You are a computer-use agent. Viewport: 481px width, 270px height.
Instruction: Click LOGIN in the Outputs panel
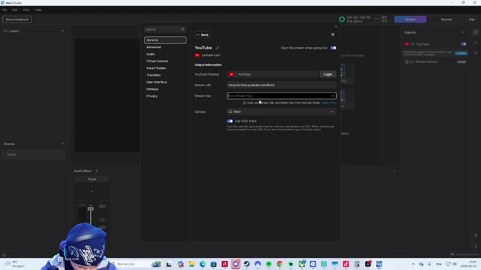[x=461, y=53]
